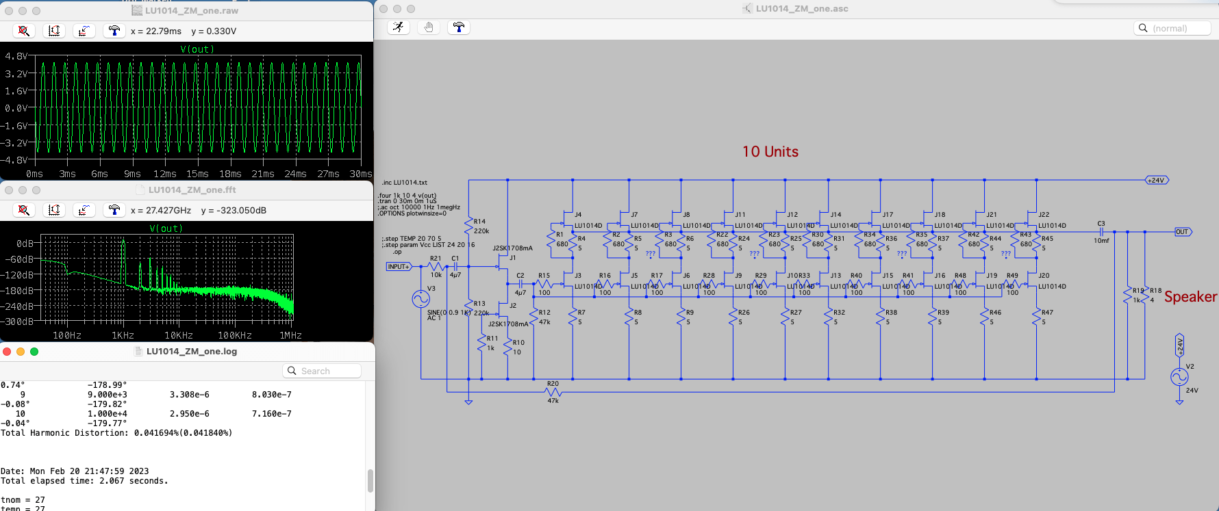This screenshot has width=1219, height=511.
Task: Click the INPUT+ port label
Action: pyautogui.click(x=399, y=267)
